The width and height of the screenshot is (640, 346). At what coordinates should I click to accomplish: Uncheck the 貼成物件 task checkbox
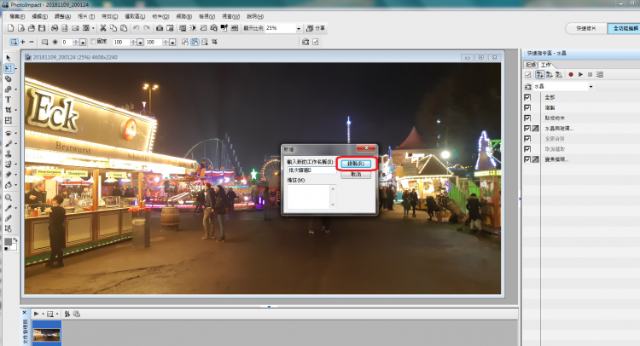coord(528,118)
